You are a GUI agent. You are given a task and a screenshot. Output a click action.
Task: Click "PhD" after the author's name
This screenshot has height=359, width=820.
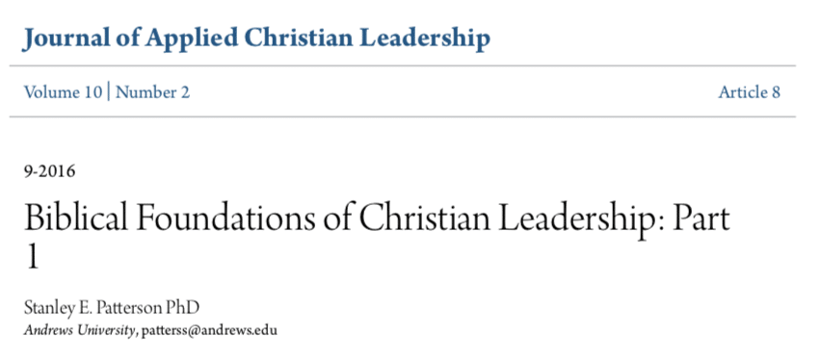tap(182, 308)
